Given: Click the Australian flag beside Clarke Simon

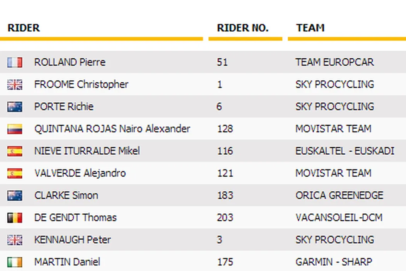Looking at the screenshot, I should coord(15,196).
